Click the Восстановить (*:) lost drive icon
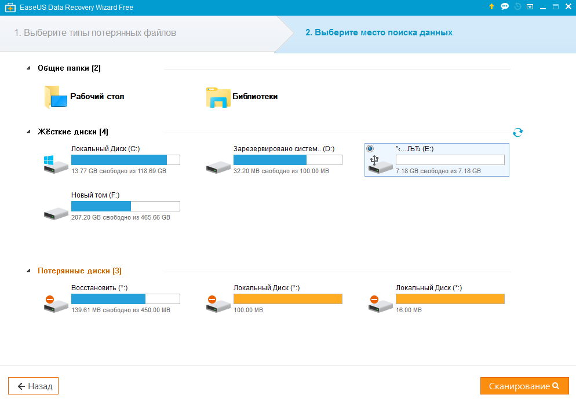 point(56,304)
